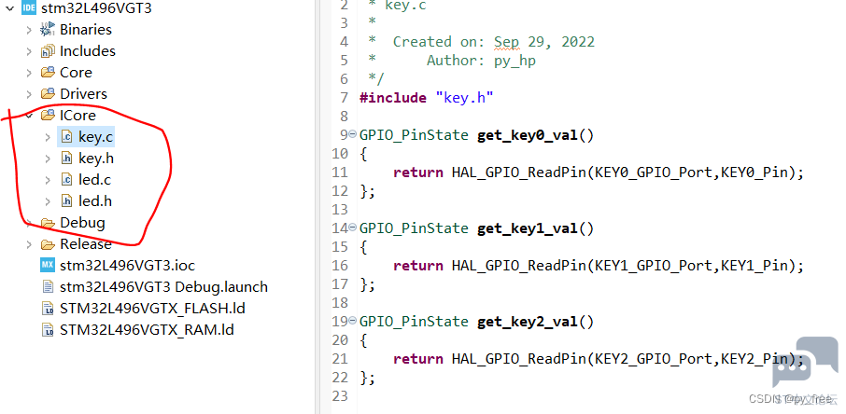846x414 pixels.
Task: Click the Binaries icon
Action: (48, 29)
